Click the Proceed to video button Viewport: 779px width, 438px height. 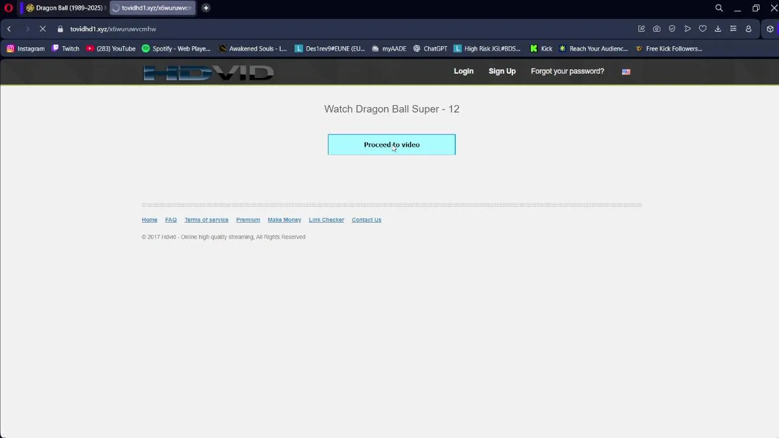391,145
